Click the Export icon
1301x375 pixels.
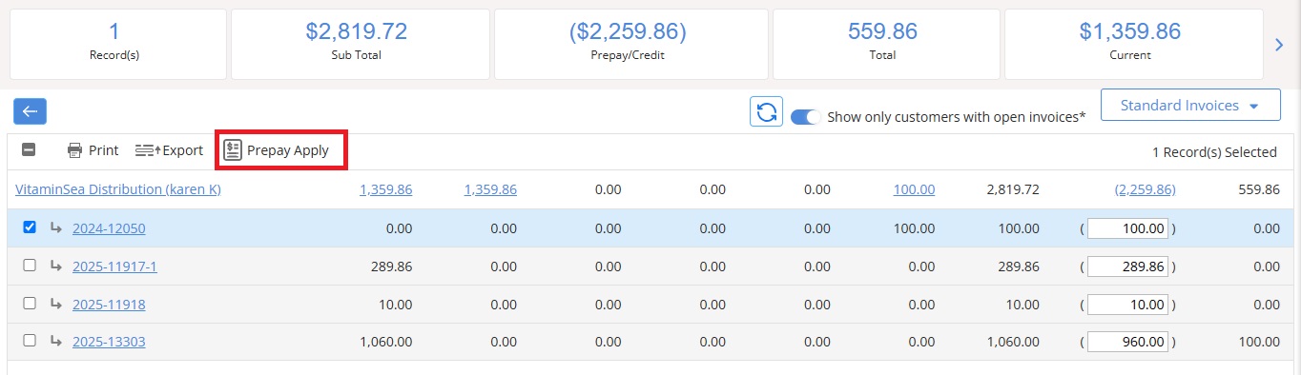(x=148, y=150)
